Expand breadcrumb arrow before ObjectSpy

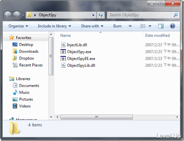(35, 15)
